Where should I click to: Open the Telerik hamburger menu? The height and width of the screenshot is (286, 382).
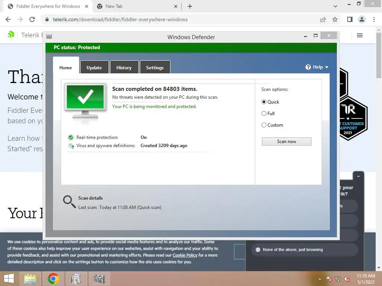[360, 35]
